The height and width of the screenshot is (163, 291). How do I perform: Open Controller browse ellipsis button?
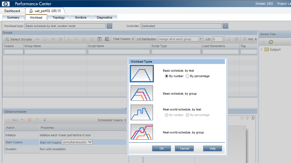pyautogui.click(x=225, y=26)
